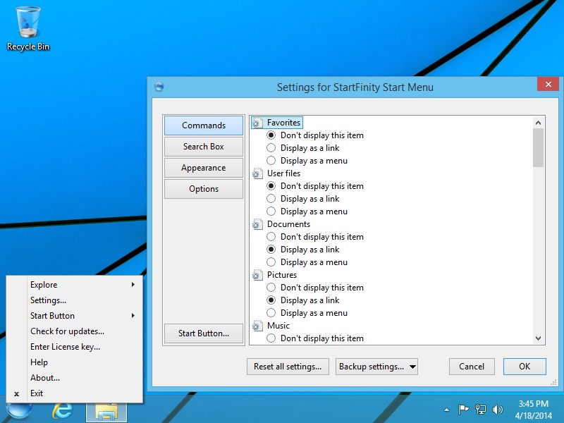Screen dimensions: 564x423
Task: Click Reset all settings... button
Action: [x=288, y=367]
